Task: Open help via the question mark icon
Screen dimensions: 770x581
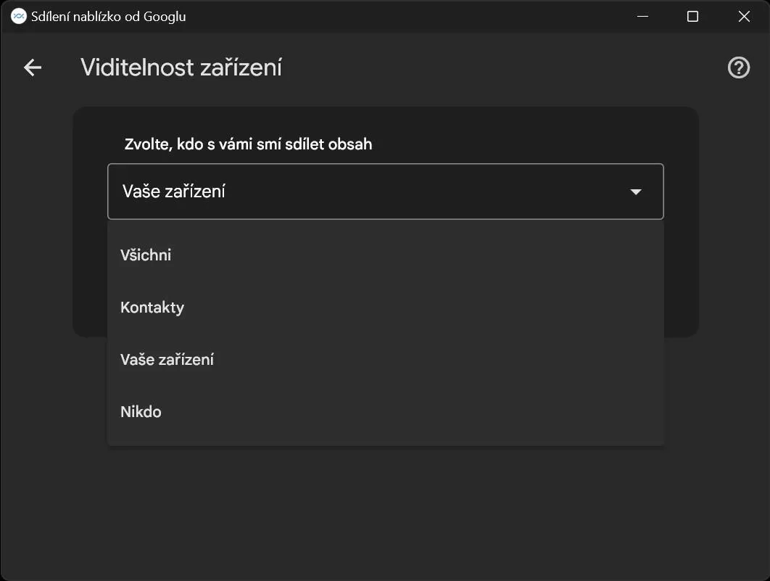Action: pyautogui.click(x=739, y=67)
